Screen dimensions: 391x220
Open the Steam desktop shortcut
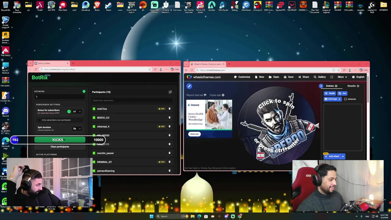click(108, 6)
